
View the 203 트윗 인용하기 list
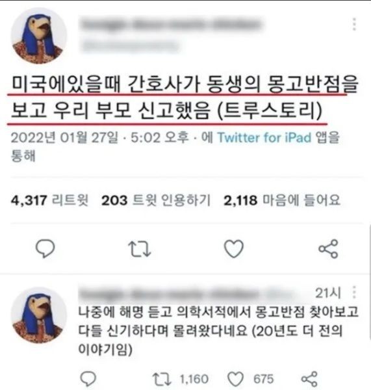point(156,200)
